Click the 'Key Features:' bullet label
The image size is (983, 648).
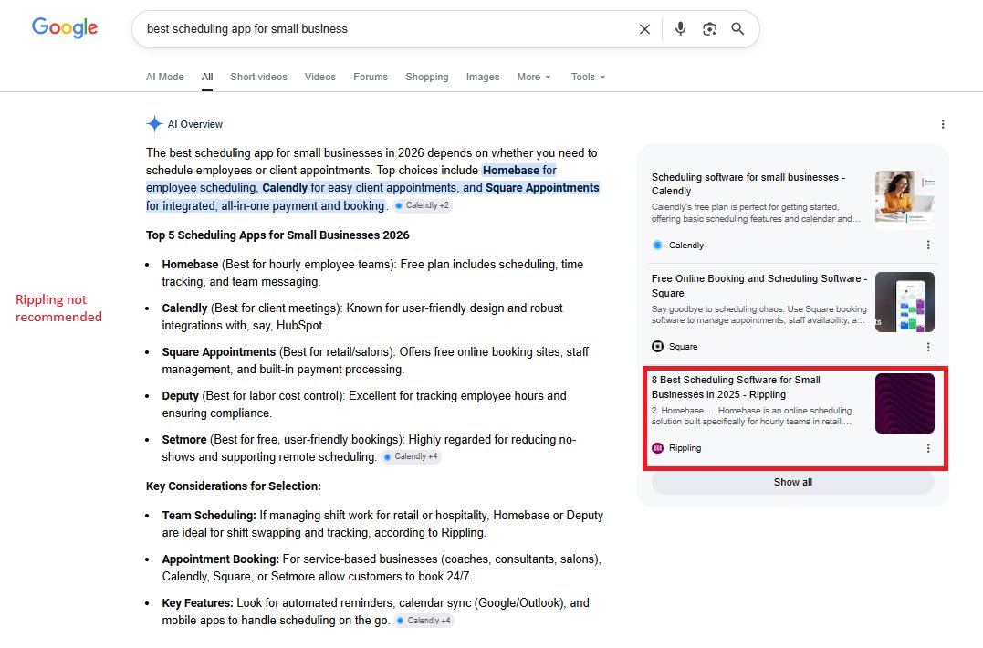point(197,603)
